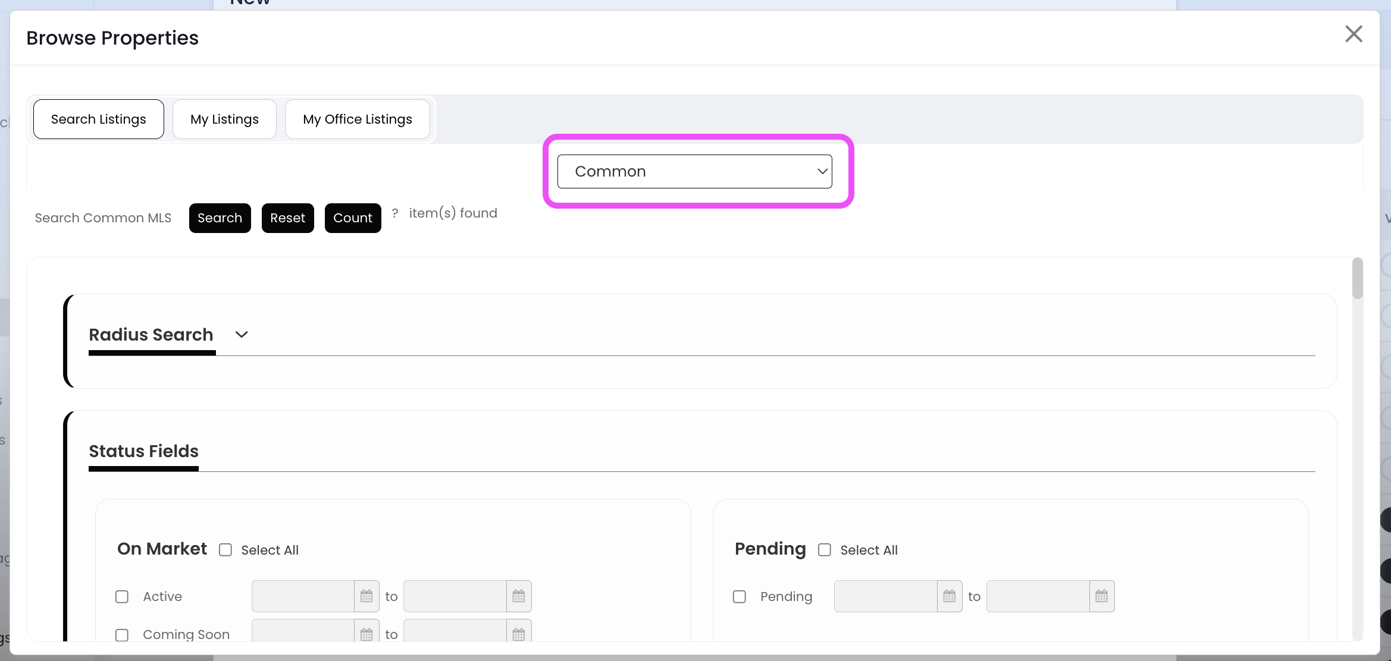
Task: Check On Market Select All checkbox
Action: 225,550
